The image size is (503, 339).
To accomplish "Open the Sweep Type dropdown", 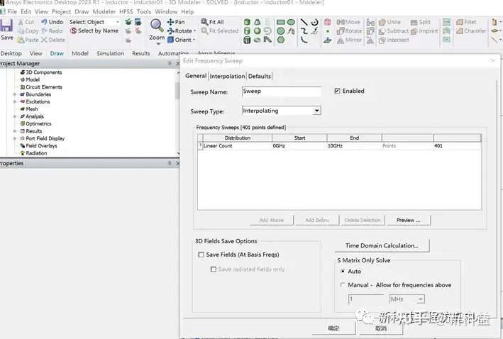I will tap(316, 111).
